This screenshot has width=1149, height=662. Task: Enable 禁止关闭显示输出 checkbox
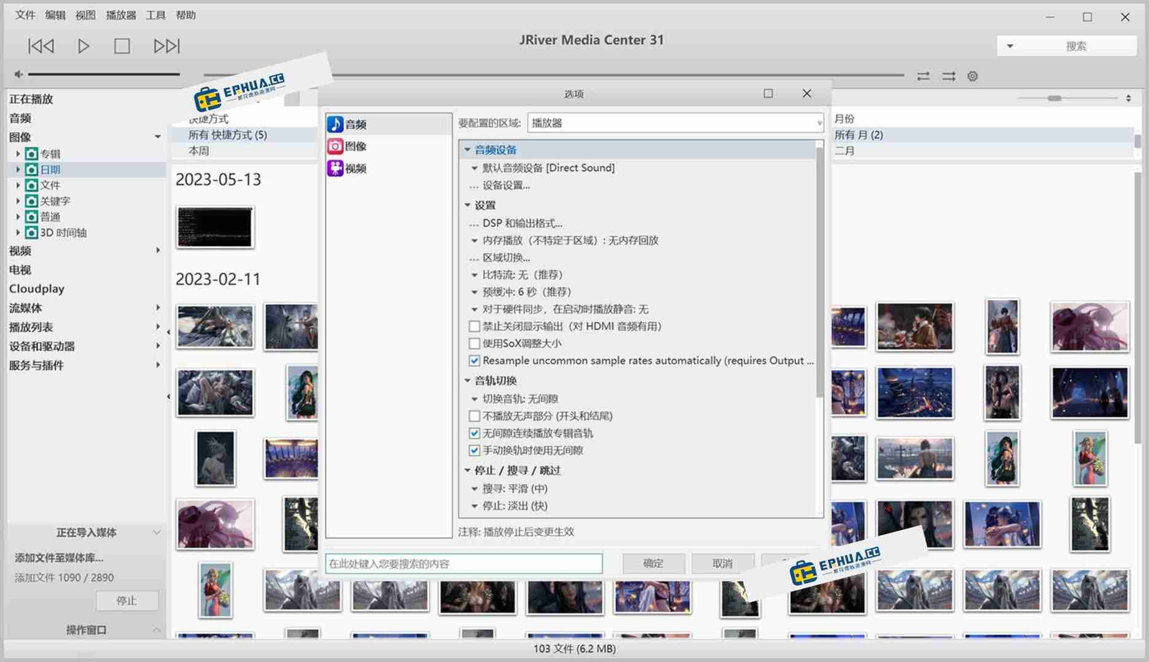[474, 326]
